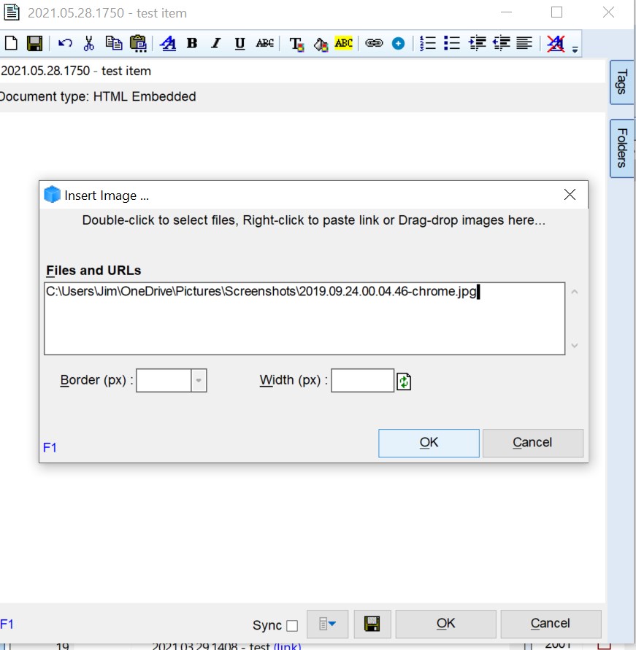
Task: Click Cancel in the Insert Image dialog
Action: 533,443
